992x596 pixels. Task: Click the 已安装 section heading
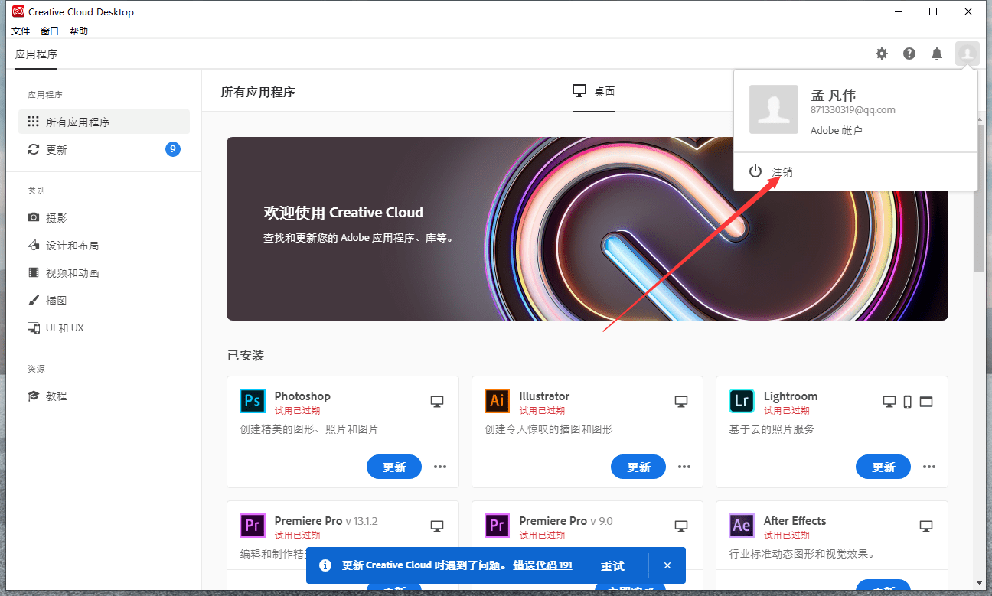pos(246,356)
